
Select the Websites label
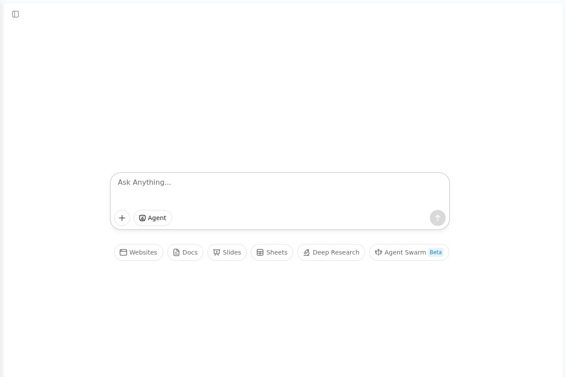pos(143,252)
